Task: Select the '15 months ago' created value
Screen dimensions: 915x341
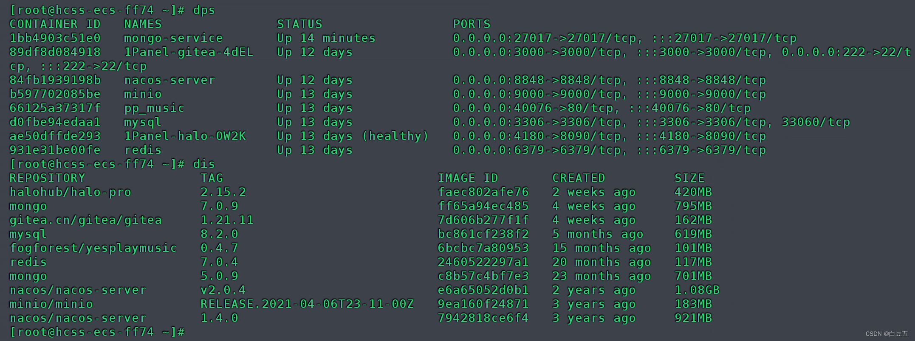Action: 602,248
